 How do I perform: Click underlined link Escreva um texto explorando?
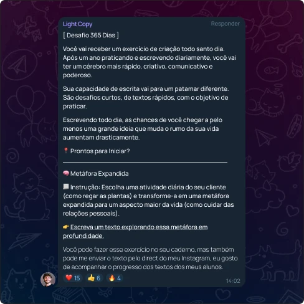135,231
